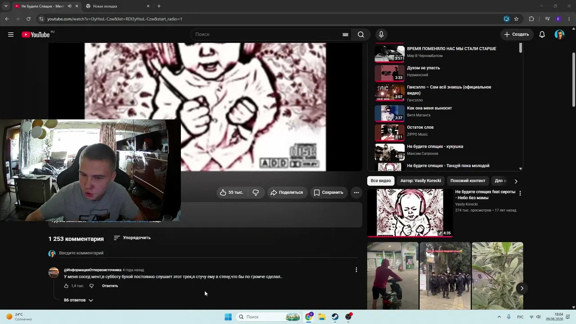Image resolution: width=576 pixels, height=324 pixels.
Task: Go back to the previous browser page
Action: [7, 19]
